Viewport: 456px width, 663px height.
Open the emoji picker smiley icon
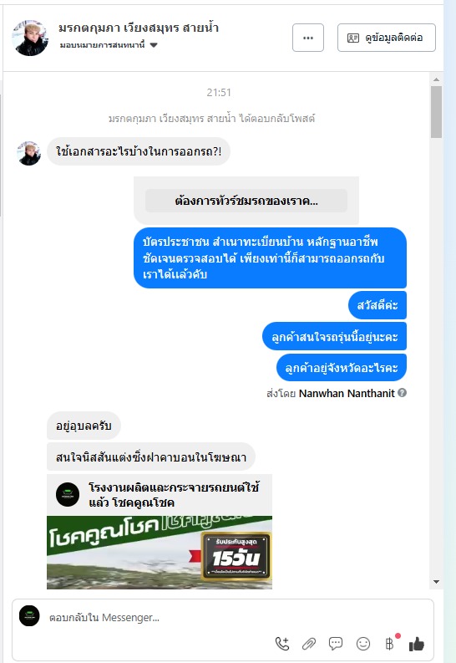363,644
